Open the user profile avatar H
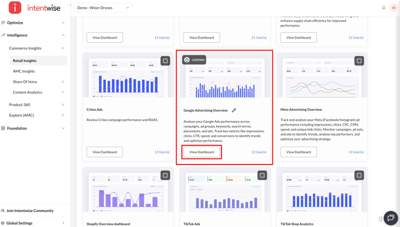The width and height of the screenshot is (400, 227). (393, 8)
